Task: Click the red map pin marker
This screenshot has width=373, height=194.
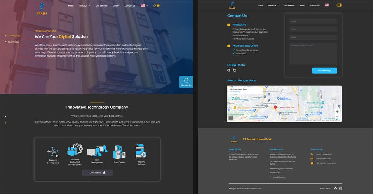Action: click(x=275, y=107)
